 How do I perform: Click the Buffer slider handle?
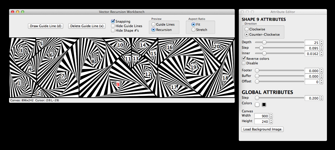click(257, 76)
